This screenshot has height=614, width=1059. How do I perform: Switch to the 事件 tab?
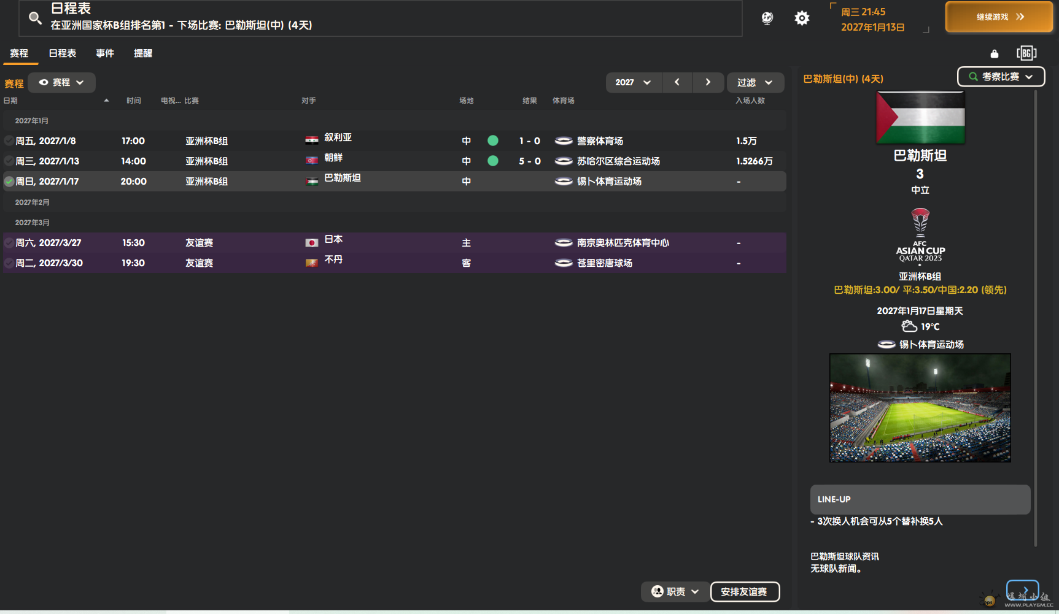point(105,53)
